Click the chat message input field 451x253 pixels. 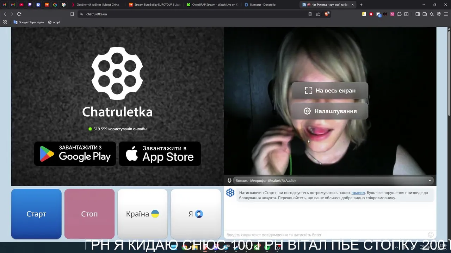(325, 235)
